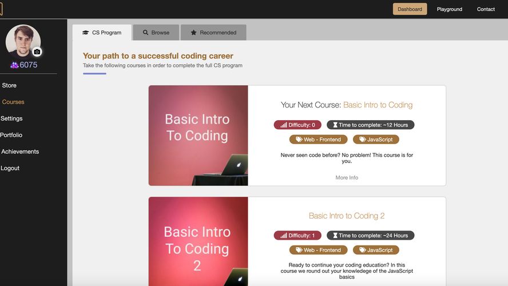Viewport: 508px width, 286px height.
Task: Click the magnifier icon on Browse tab
Action: click(x=145, y=33)
